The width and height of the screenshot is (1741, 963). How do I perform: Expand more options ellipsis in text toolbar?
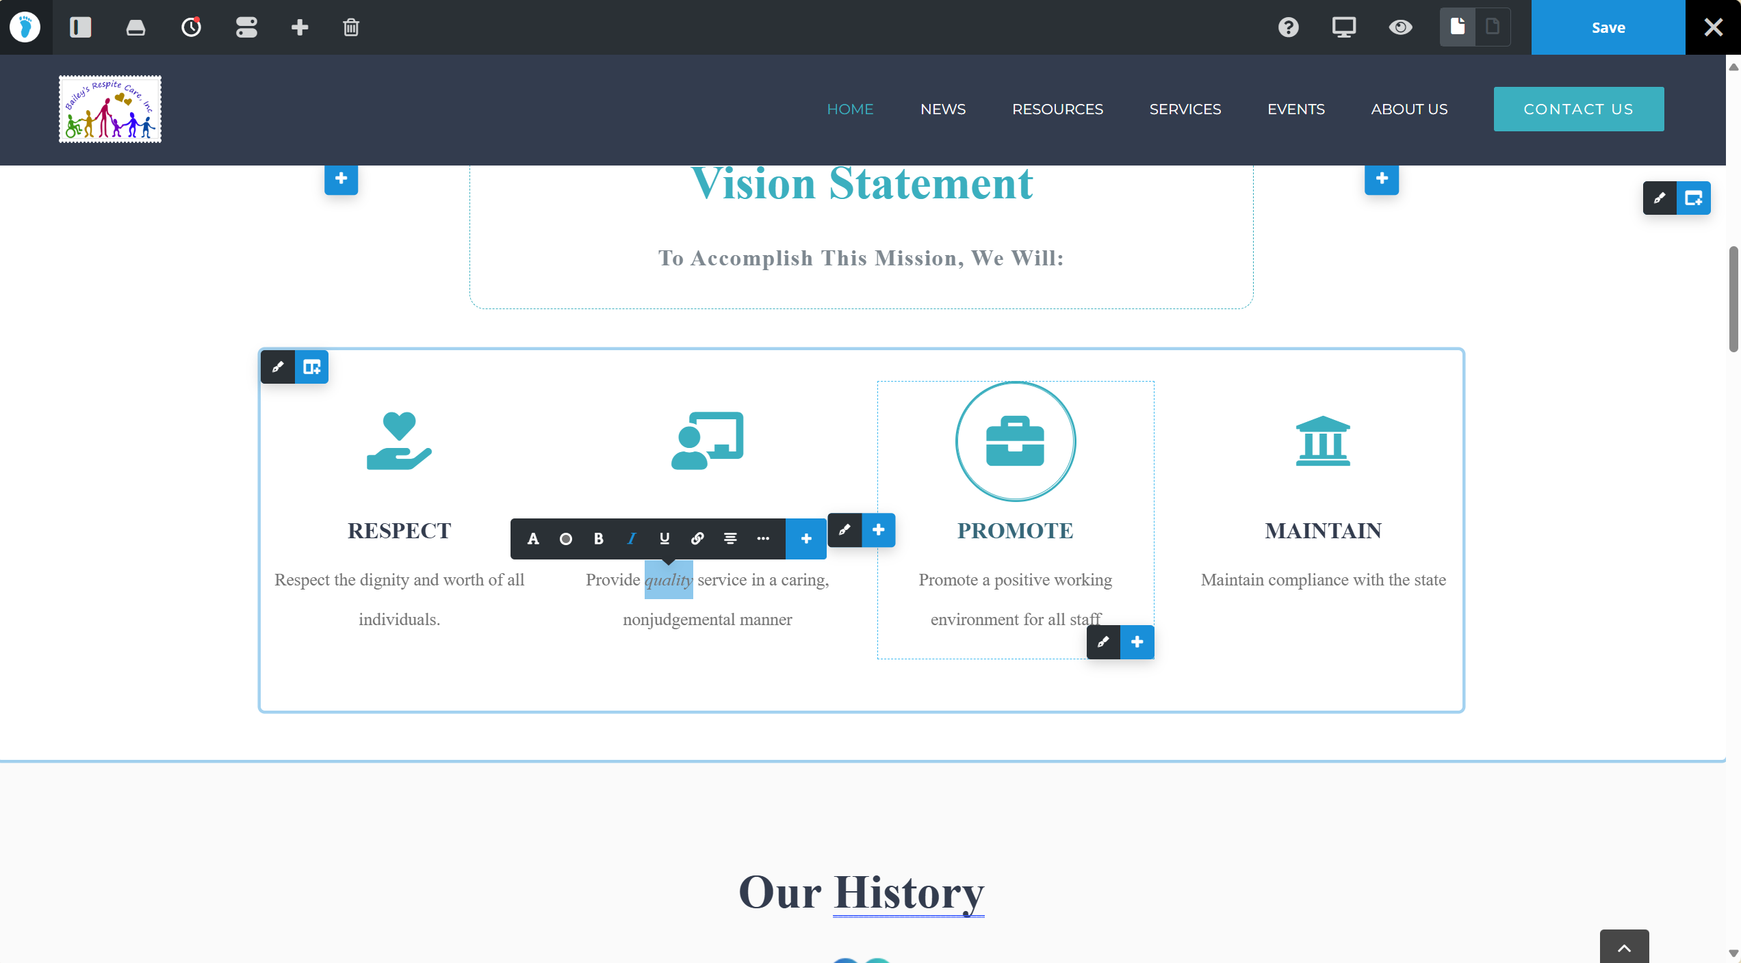(763, 539)
